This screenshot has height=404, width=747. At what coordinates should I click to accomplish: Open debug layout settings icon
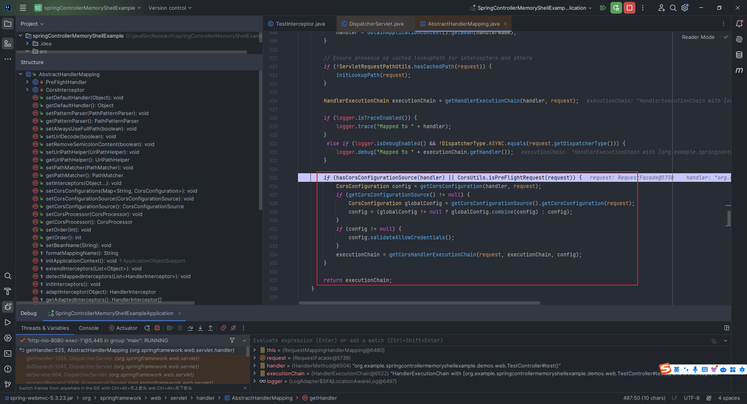coord(726,328)
